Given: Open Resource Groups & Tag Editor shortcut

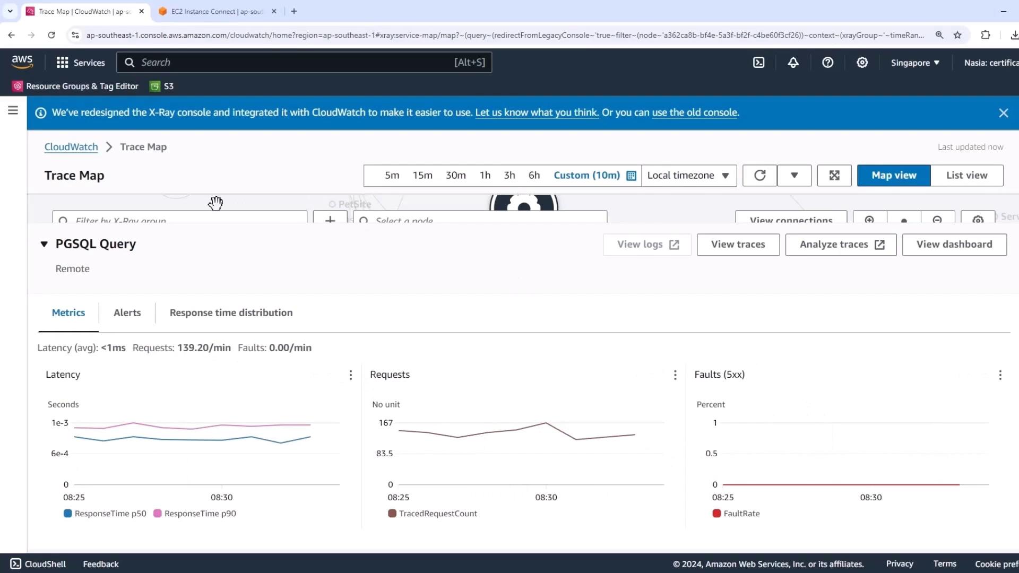Looking at the screenshot, I should point(75,86).
